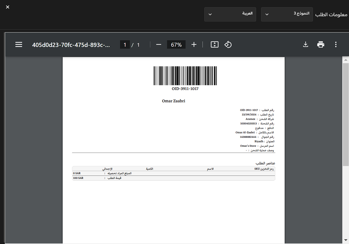
Task: Click the mobile number 14388882444
Action: [x=248, y=137]
